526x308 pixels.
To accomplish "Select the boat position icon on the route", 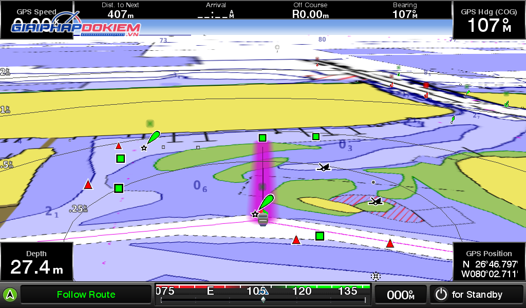I will click(263, 220).
